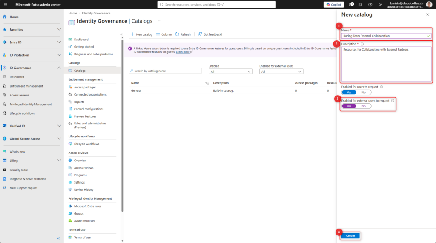The image size is (436, 243).
Task: Open the user account avatar
Action: [x=429, y=4]
